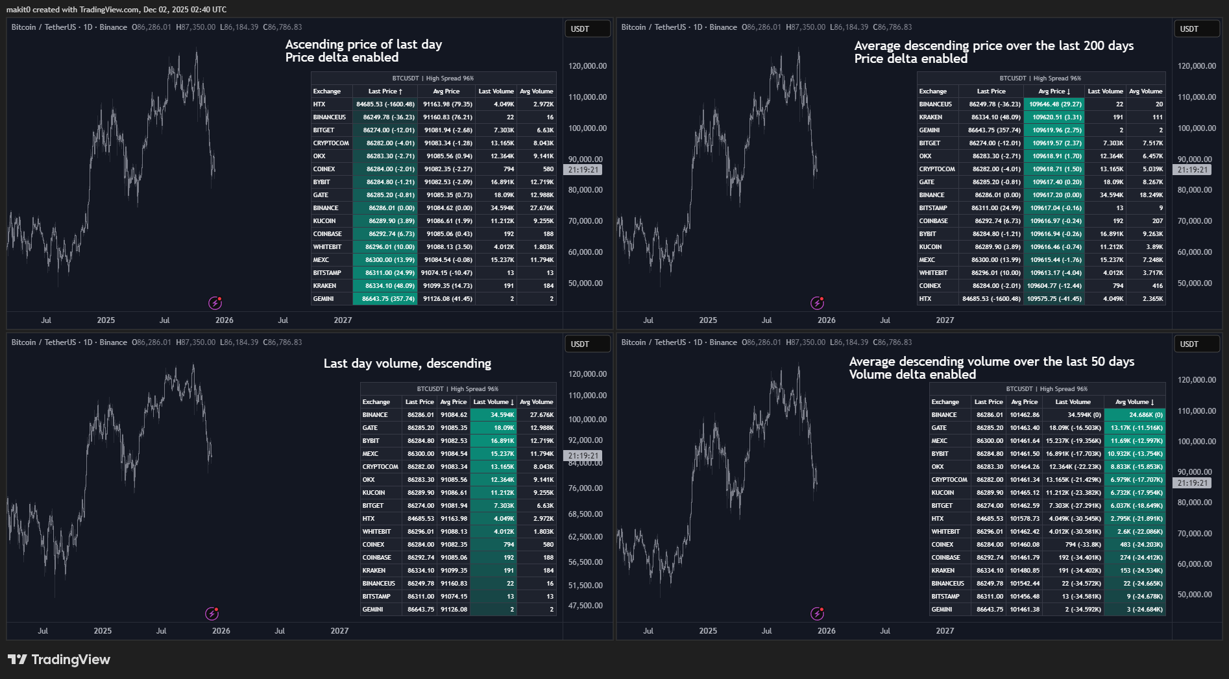Select 'Average descending volume over the last 50 days' annotation
1229x679 pixels.
pos(992,361)
